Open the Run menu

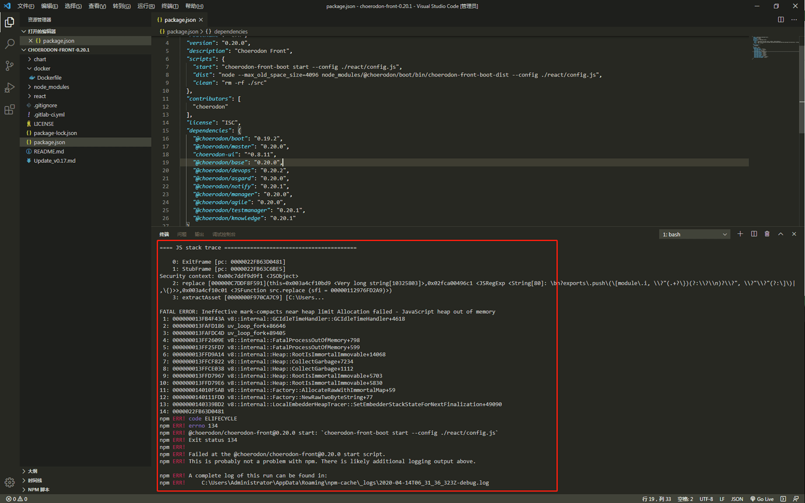click(146, 6)
